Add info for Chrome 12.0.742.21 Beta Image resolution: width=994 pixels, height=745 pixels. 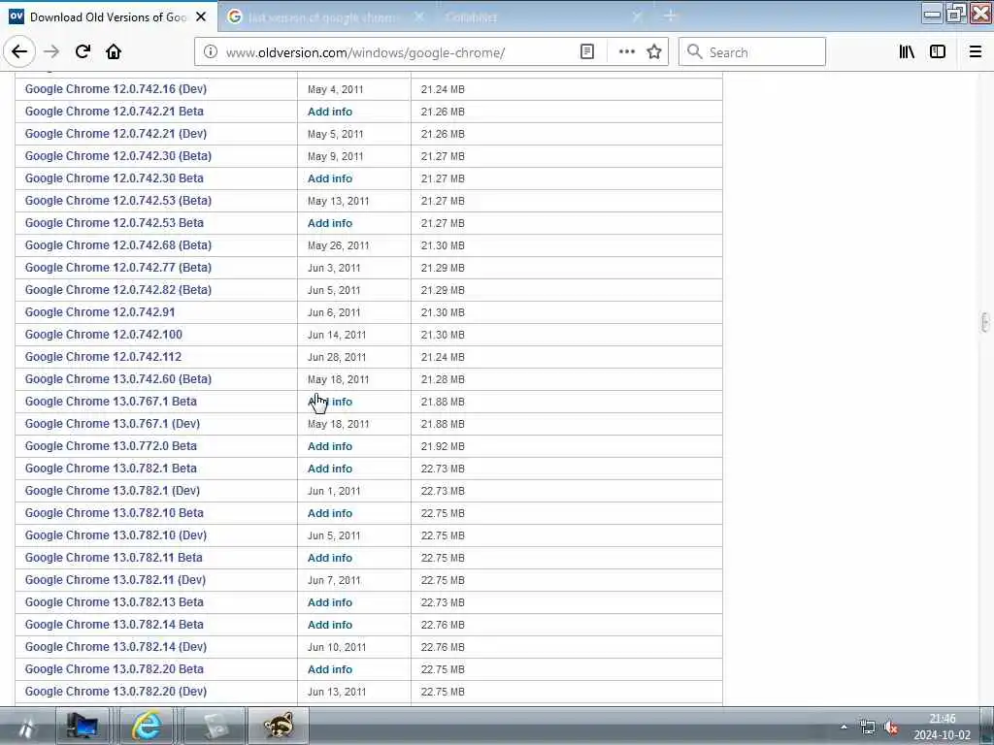(330, 112)
